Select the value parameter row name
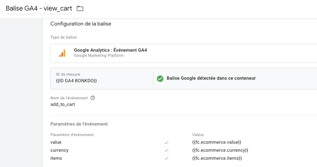 click(x=56, y=142)
